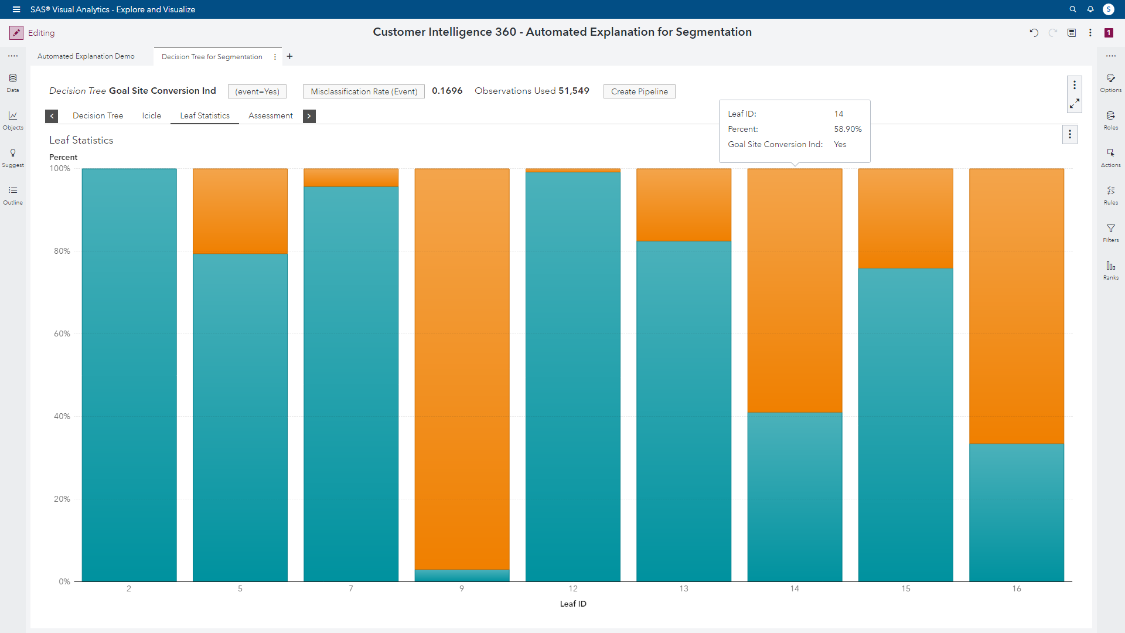
Task: Open the Roles pane
Action: click(1110, 120)
